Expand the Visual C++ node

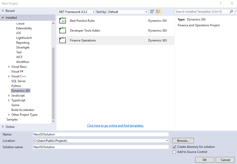[9, 76]
